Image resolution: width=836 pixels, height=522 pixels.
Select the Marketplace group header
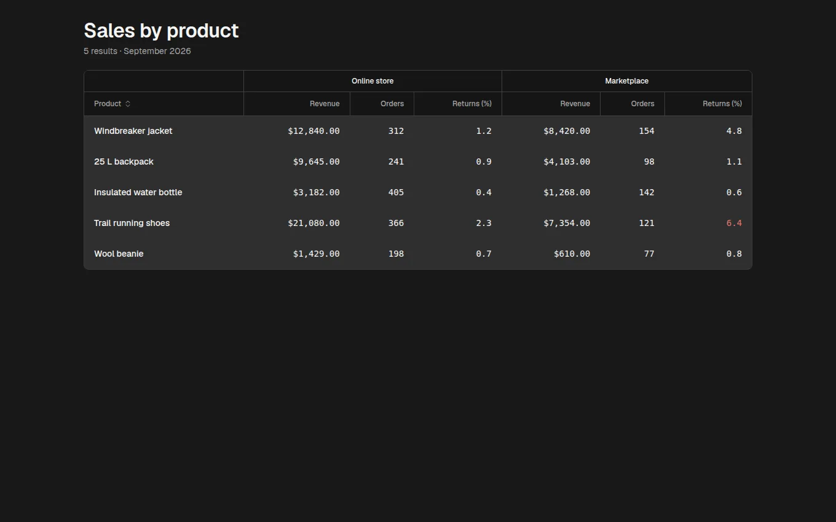[x=626, y=81]
